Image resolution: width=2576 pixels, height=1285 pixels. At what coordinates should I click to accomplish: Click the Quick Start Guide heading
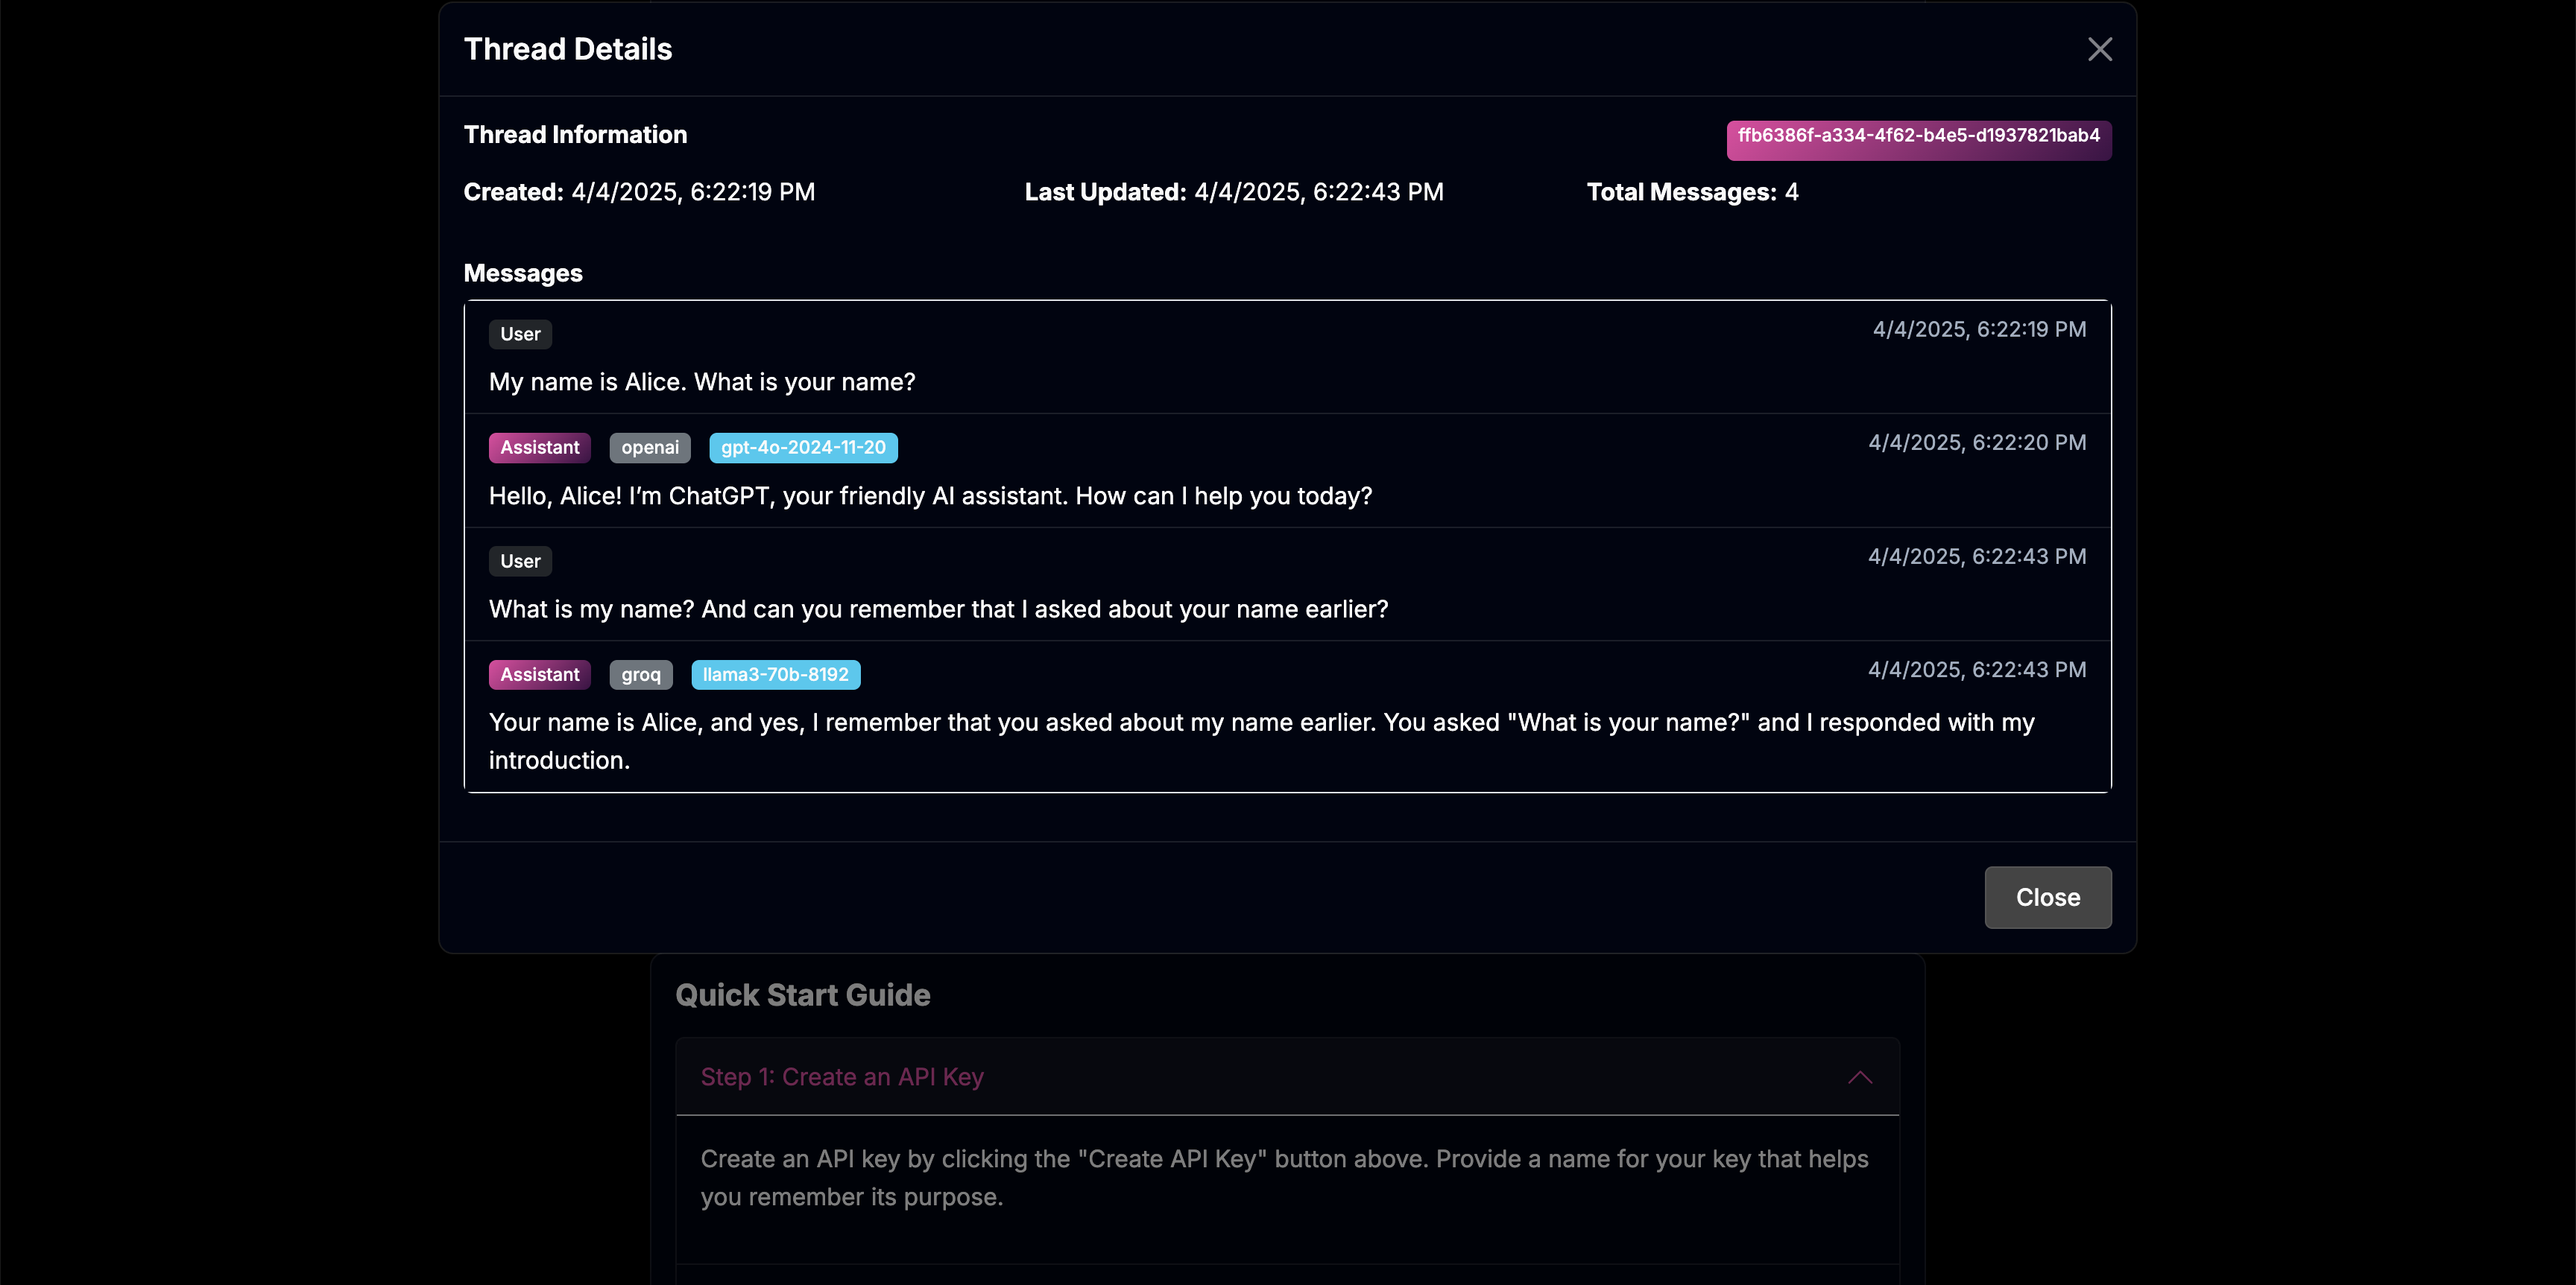click(802, 995)
